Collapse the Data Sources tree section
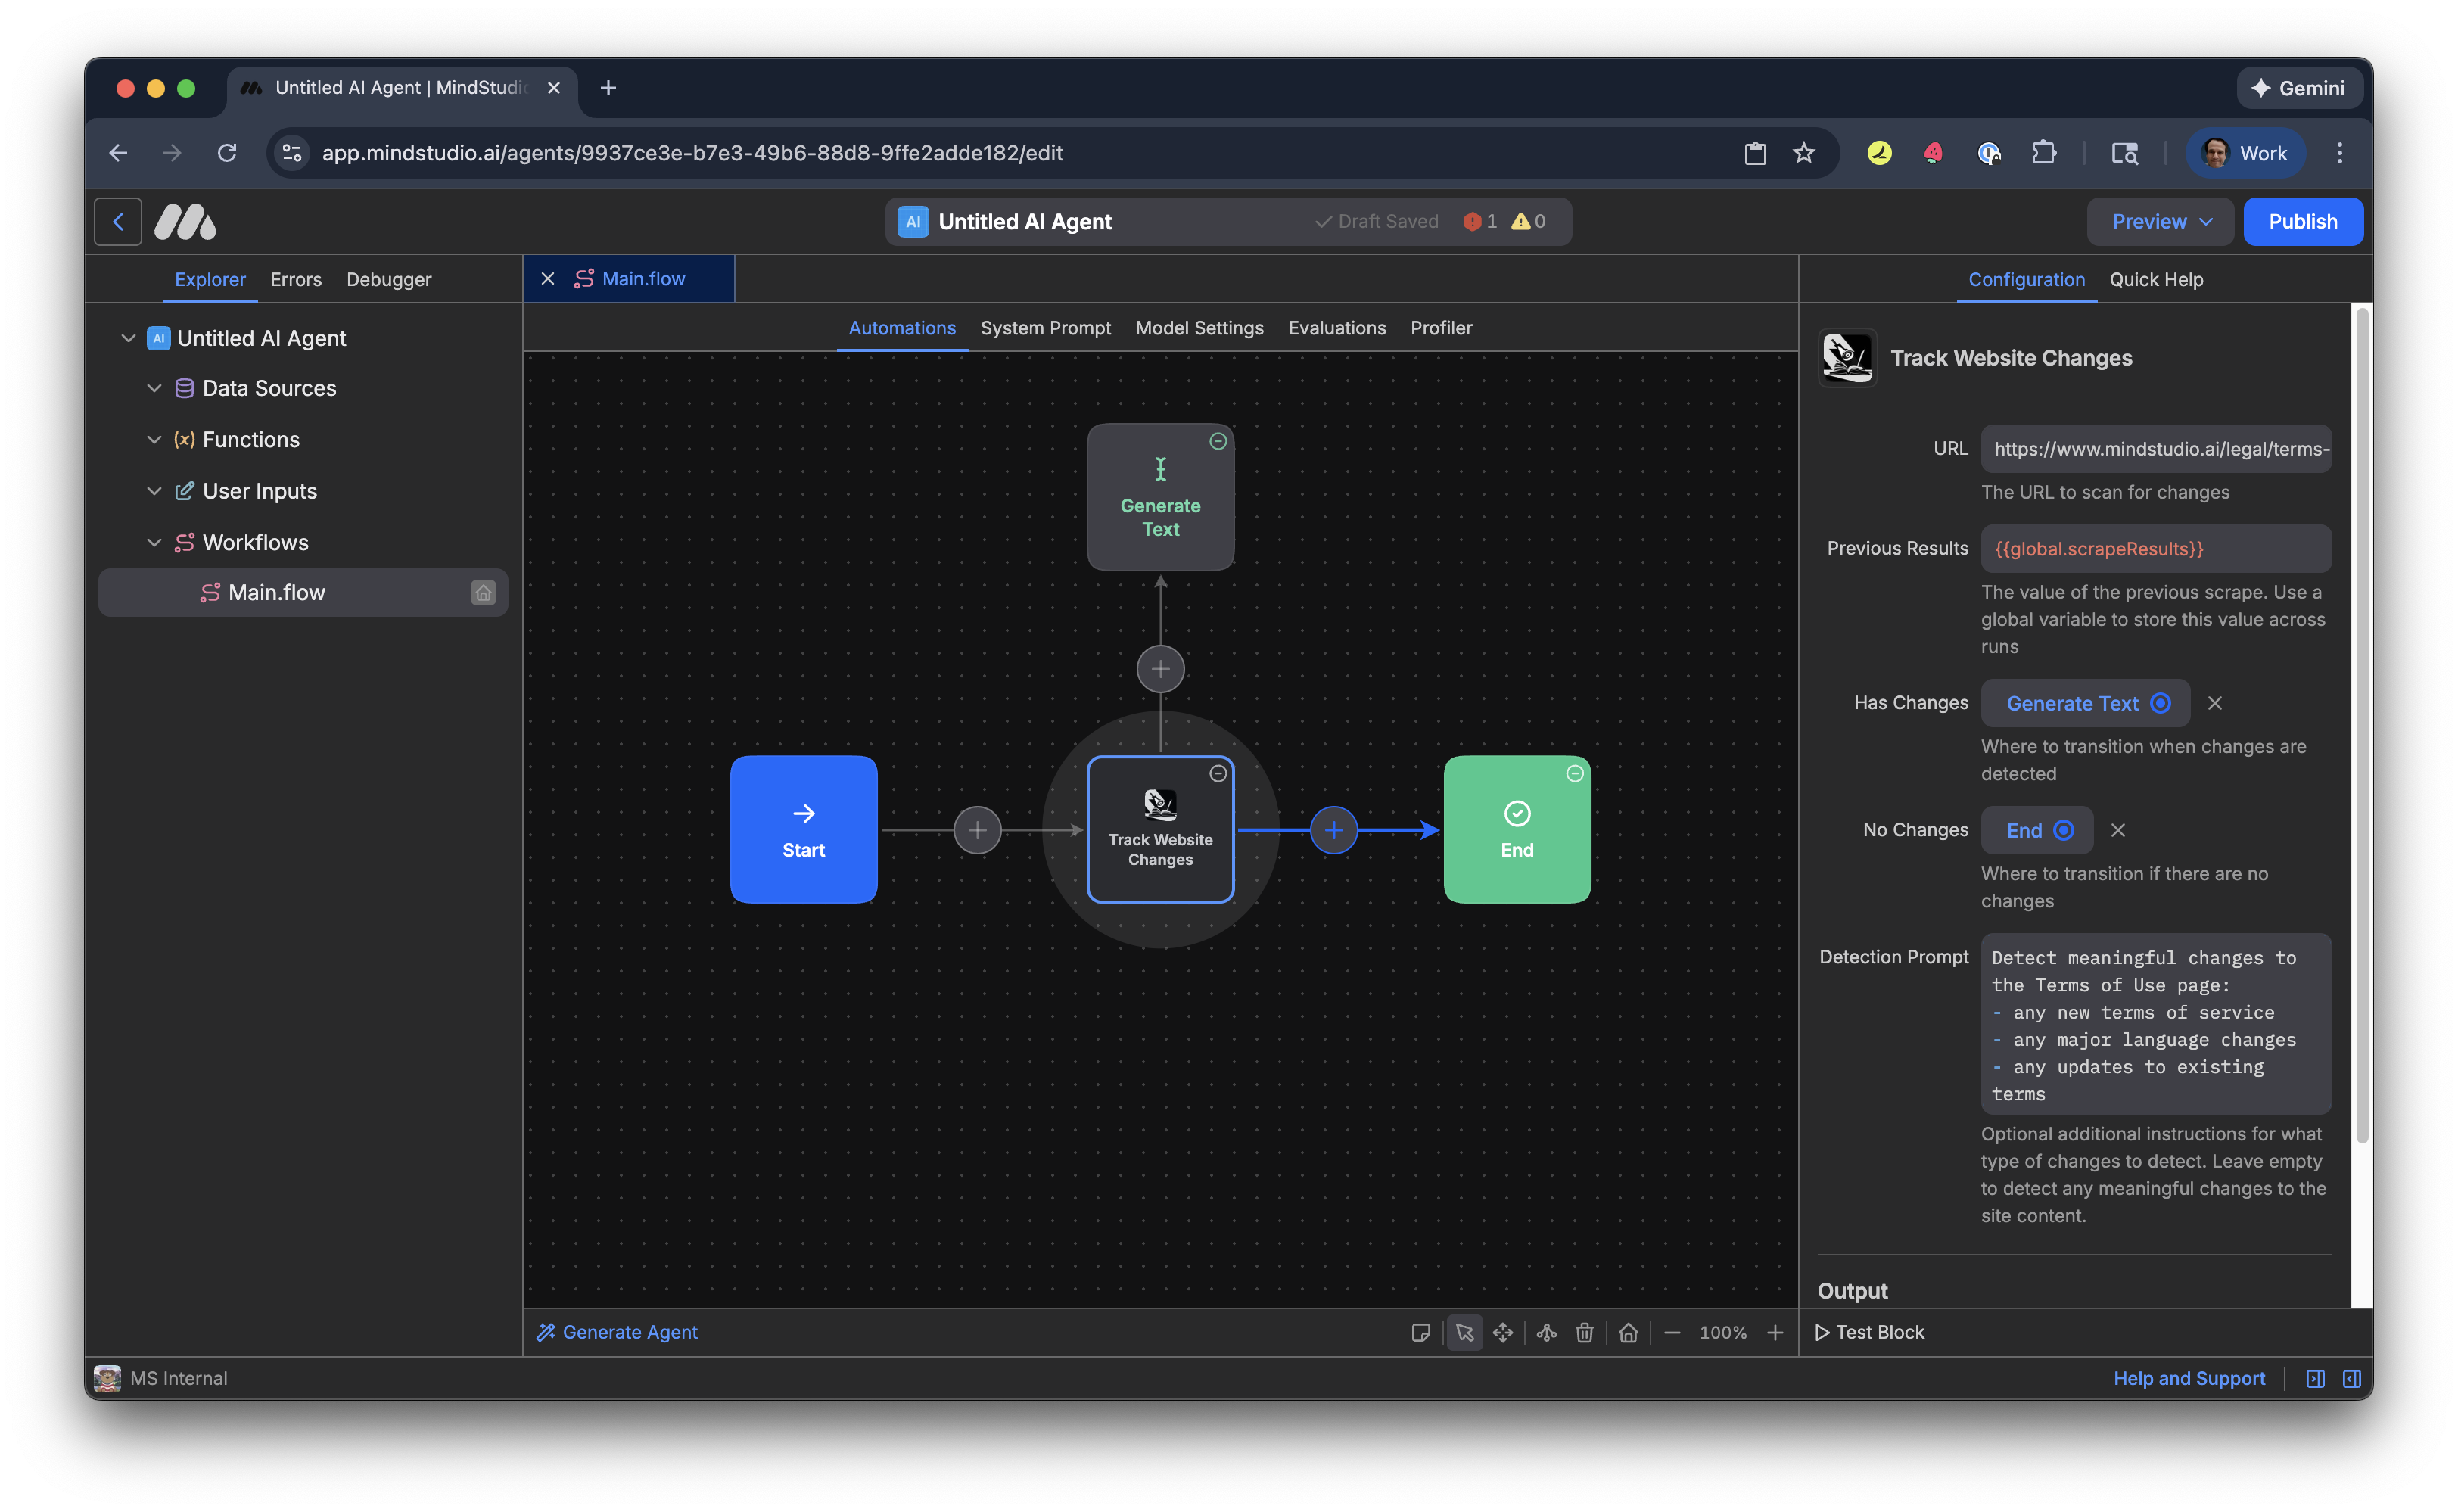Image resolution: width=2458 pixels, height=1512 pixels. click(x=154, y=388)
